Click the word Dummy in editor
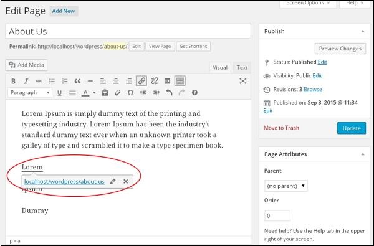Image resolution: width=374 pixels, height=246 pixels. point(35,211)
